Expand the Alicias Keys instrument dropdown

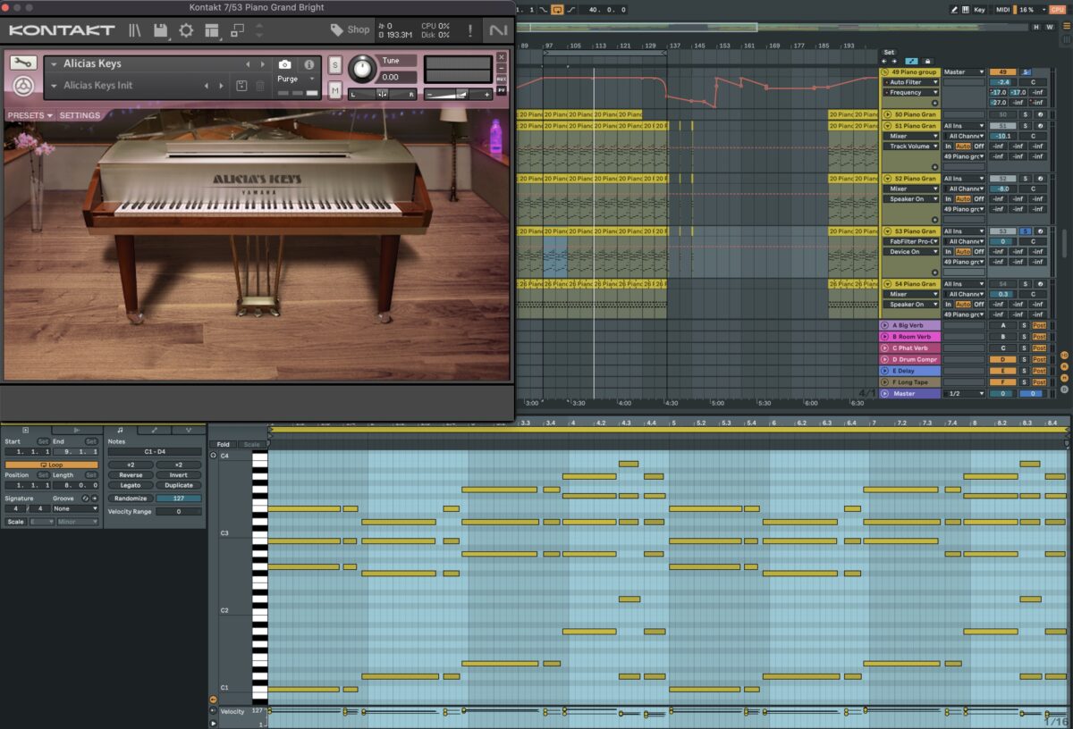(55, 64)
